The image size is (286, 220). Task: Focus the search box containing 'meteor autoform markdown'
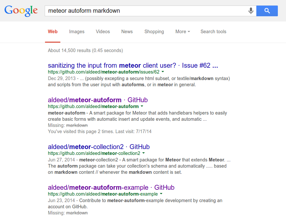pyautogui.click(x=150, y=11)
